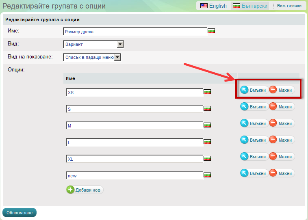Focus the XL option name field

134,159
